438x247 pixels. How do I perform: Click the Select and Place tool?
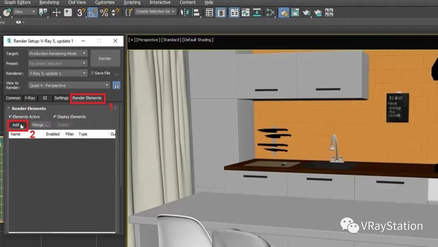[68, 12]
